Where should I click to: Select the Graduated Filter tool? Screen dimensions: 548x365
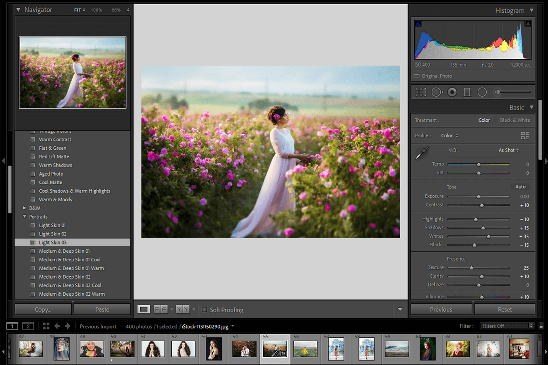click(x=467, y=92)
